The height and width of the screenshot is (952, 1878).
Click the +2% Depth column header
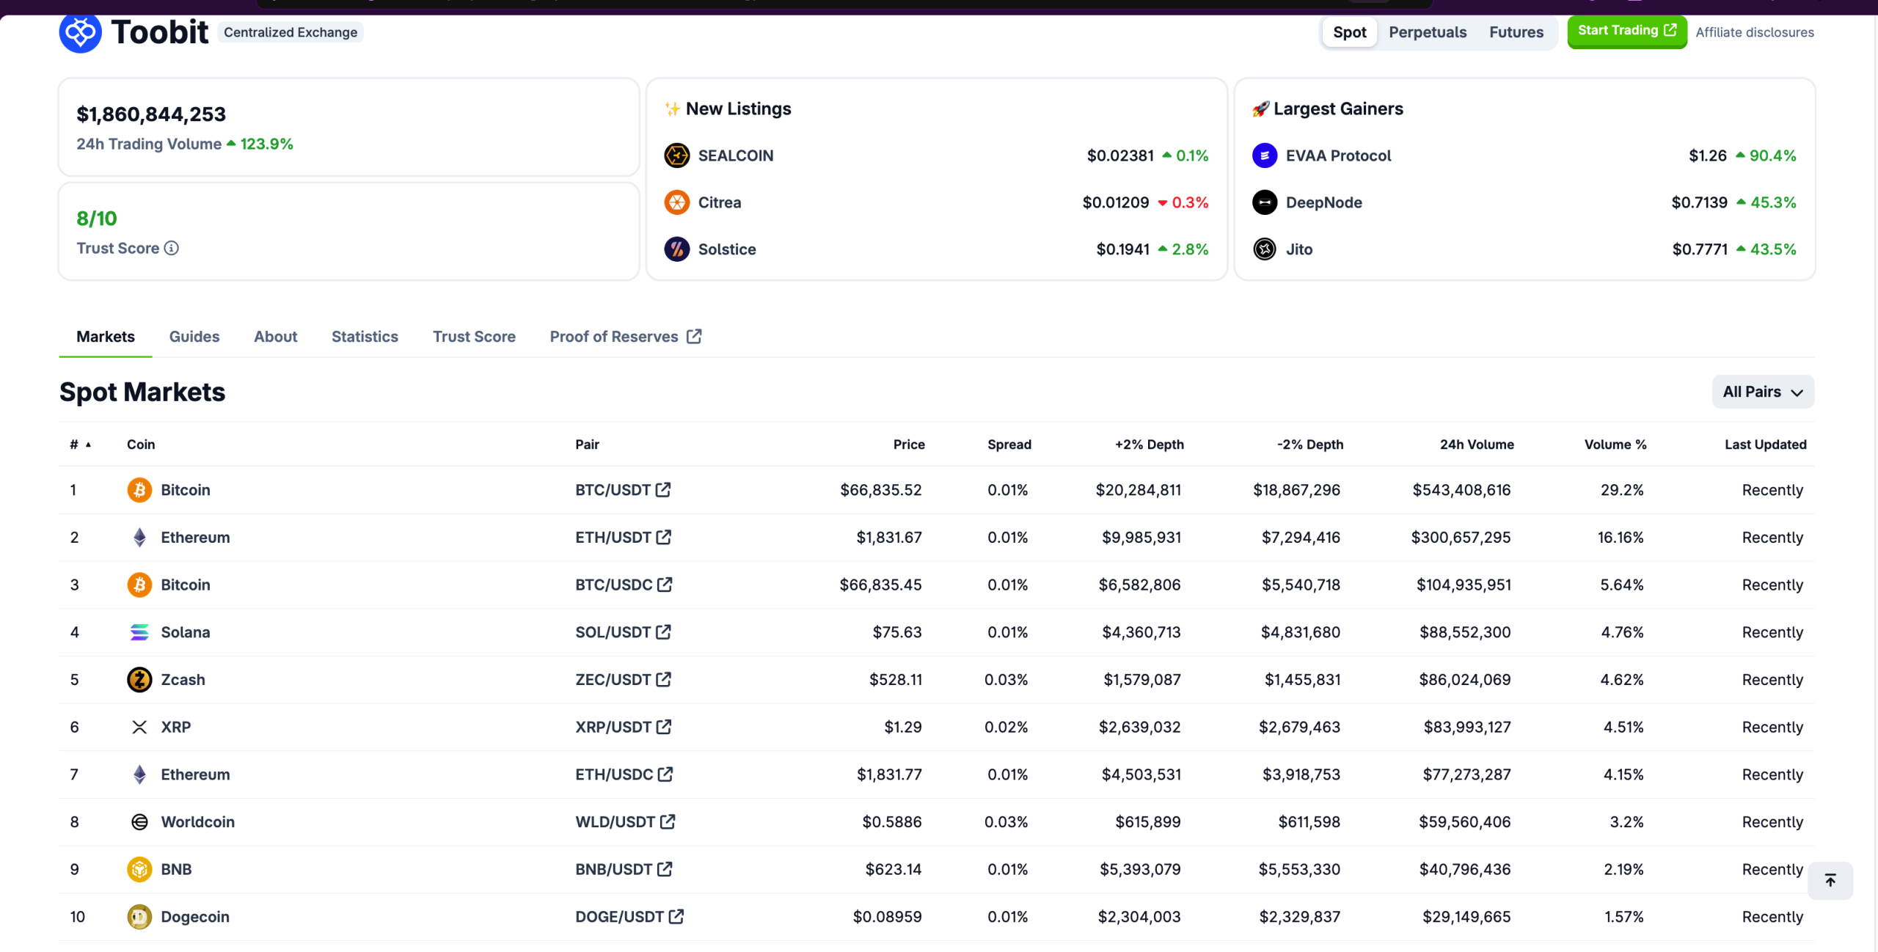point(1150,444)
